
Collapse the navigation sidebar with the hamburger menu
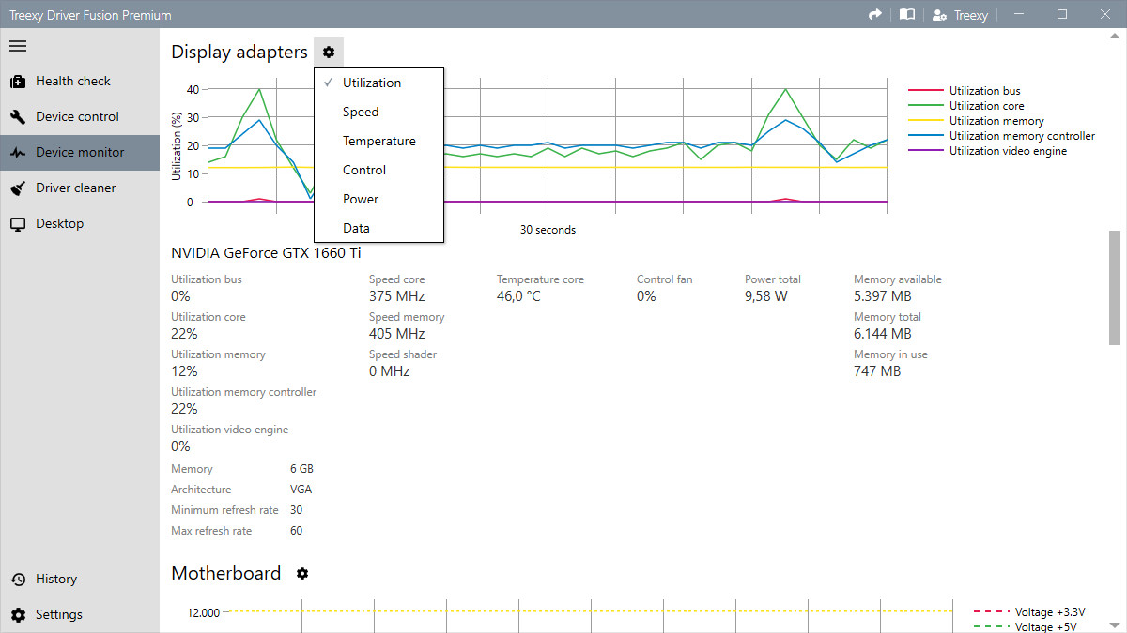pos(17,45)
